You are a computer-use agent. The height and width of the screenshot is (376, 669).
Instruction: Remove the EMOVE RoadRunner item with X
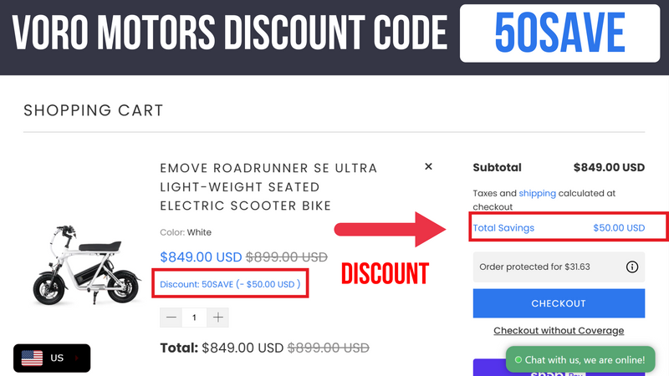point(428,167)
